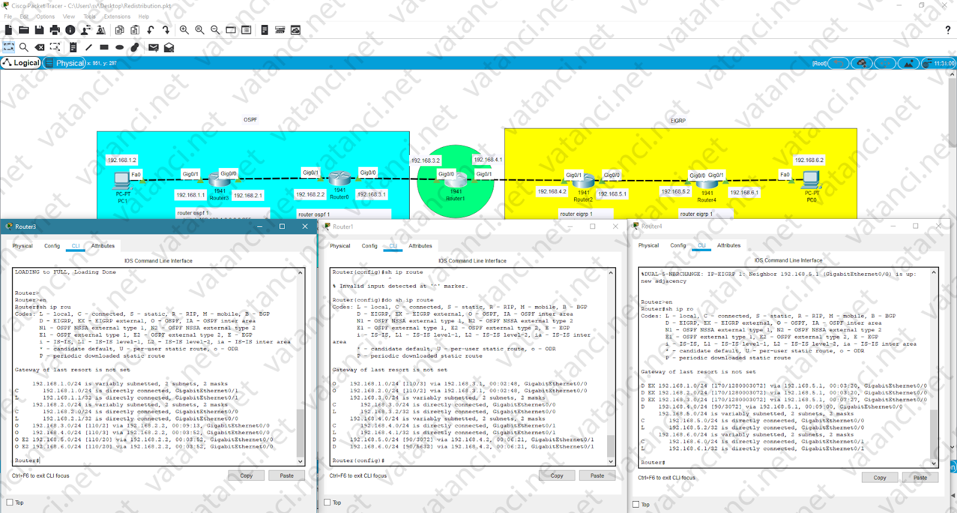The height and width of the screenshot is (513, 957).
Task: Zoom in on the workspace
Action: [x=184, y=30]
